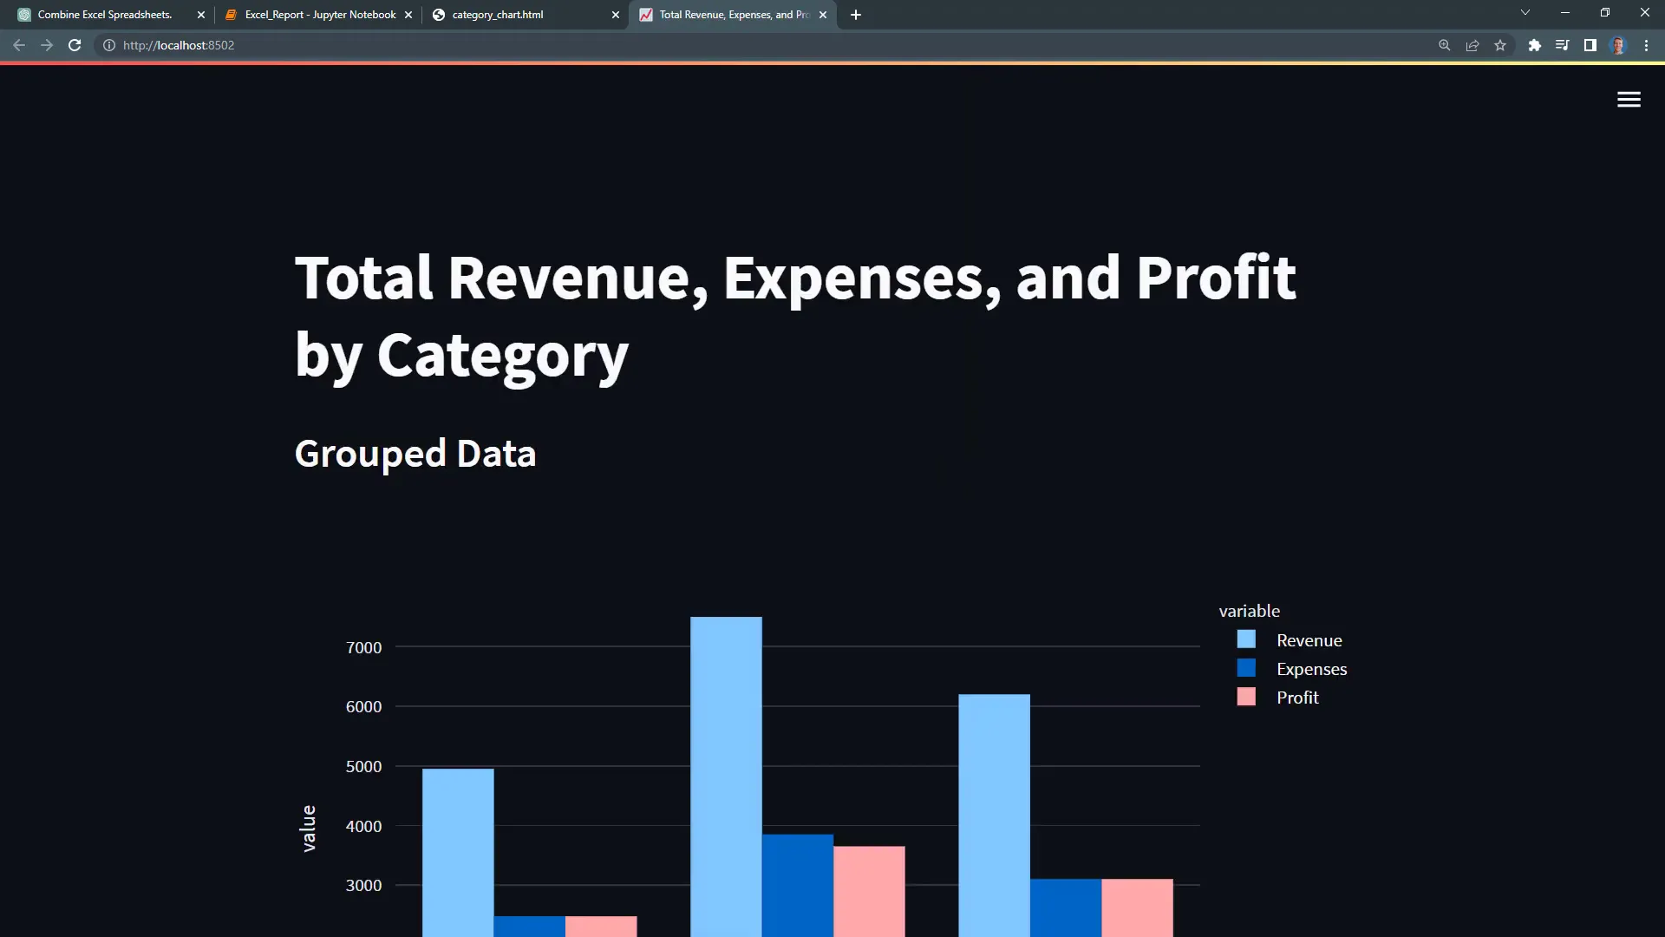Click the Revenue color swatch in the legend

click(1246, 639)
